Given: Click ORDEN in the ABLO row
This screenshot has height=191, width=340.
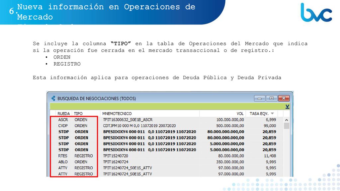Looking at the screenshot, I should (81, 162).
